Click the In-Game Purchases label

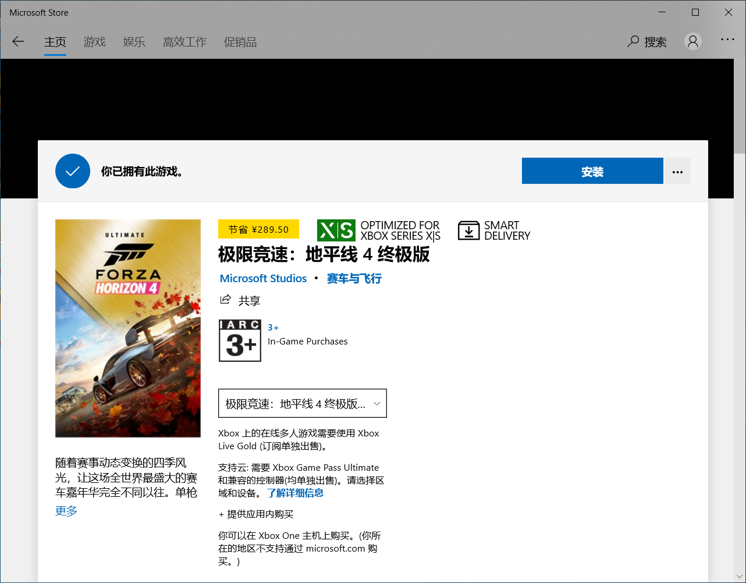[308, 342]
